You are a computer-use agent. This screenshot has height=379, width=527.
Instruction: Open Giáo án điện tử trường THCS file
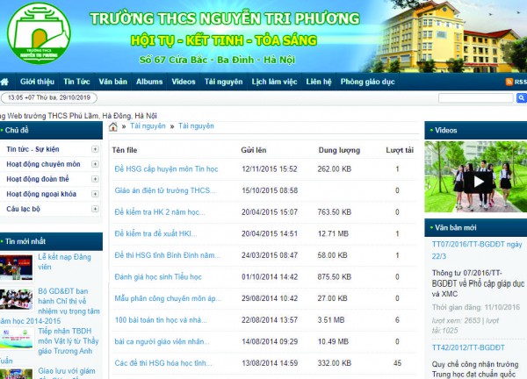coord(165,190)
